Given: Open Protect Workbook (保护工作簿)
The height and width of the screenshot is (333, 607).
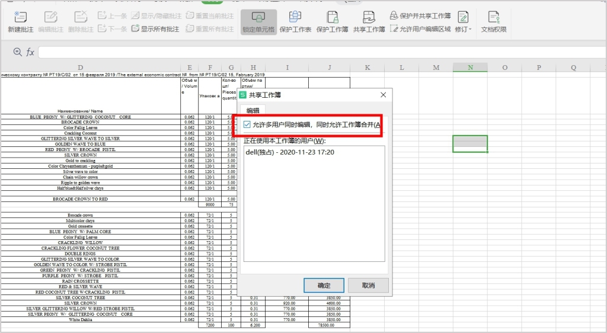Looking at the screenshot, I should [x=332, y=22].
